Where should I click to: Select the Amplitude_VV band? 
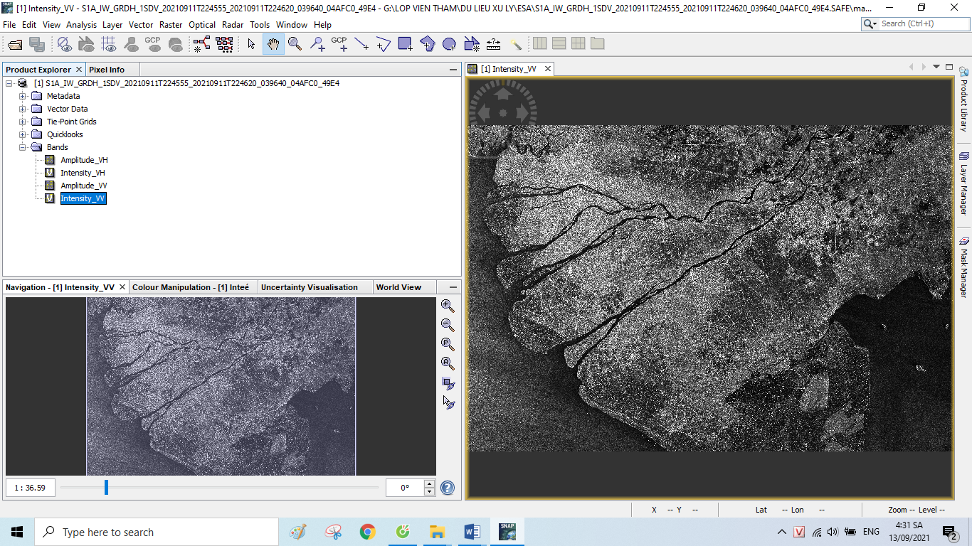pos(84,186)
